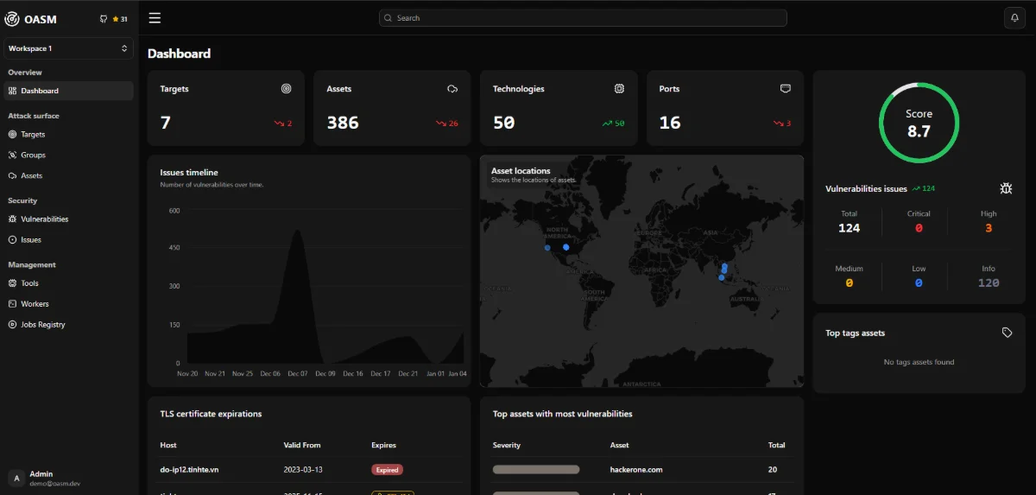Click the notification bell icon

1014,18
